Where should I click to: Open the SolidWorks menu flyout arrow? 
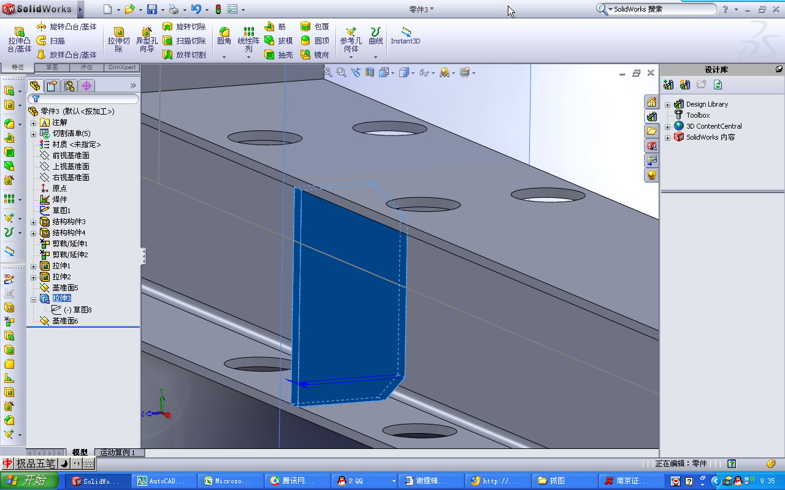pos(80,9)
